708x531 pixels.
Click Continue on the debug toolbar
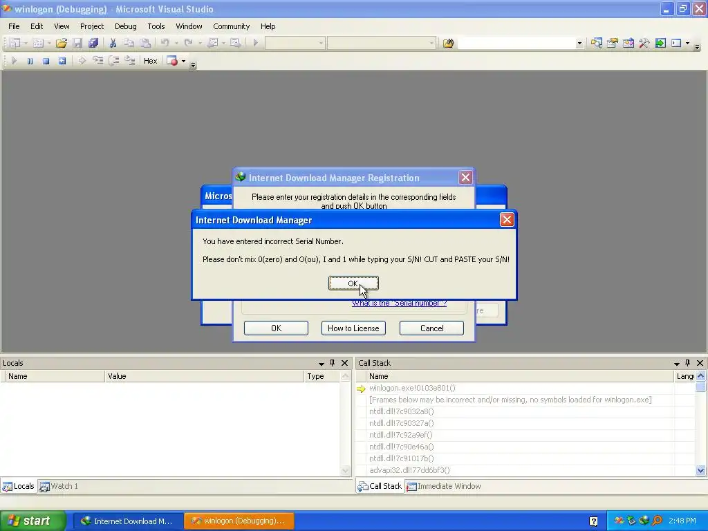pos(14,61)
